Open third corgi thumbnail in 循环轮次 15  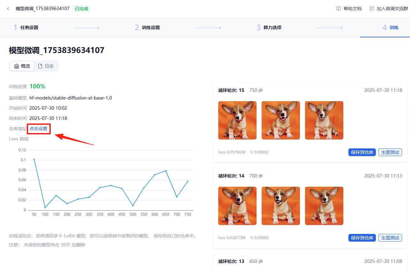[324, 120]
